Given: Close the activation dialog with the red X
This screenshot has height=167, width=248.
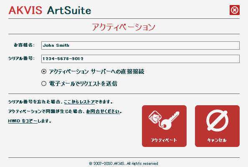Looking at the screenshot, I should coord(235,10).
